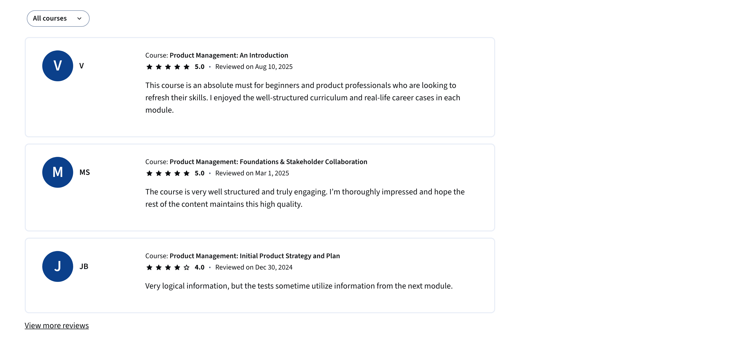
Task: Click the M reviewer avatar circle
Action: coord(58,172)
